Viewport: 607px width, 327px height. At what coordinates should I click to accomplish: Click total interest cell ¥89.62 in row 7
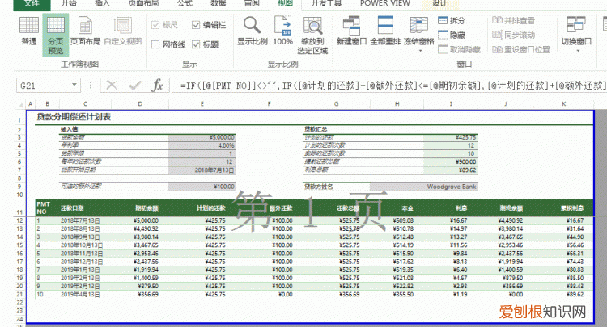pyautogui.click(x=451, y=170)
